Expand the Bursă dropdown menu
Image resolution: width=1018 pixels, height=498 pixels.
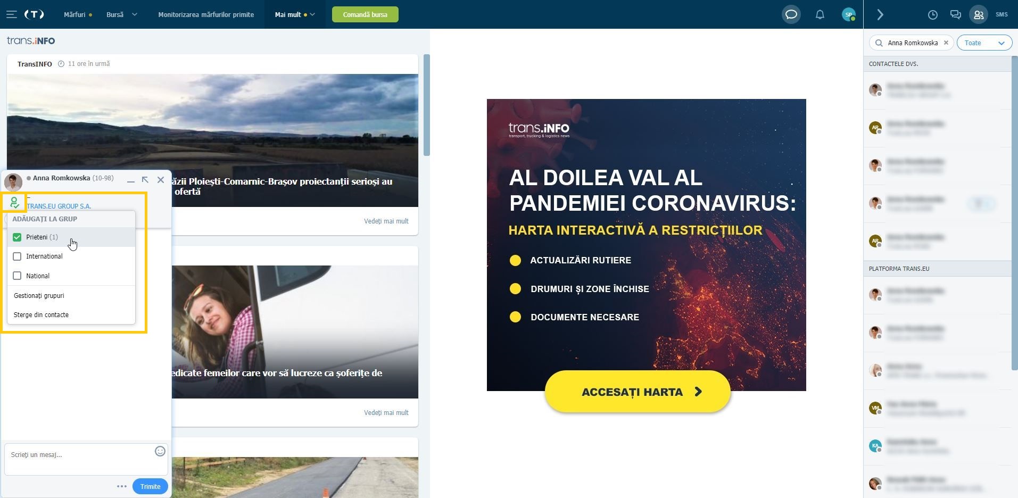point(122,14)
